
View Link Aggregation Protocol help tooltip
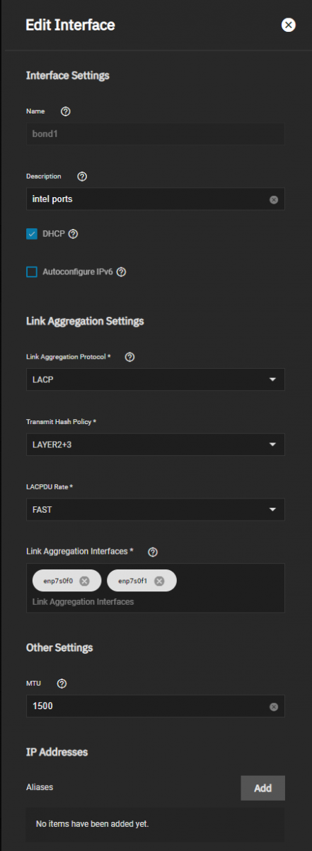point(129,357)
